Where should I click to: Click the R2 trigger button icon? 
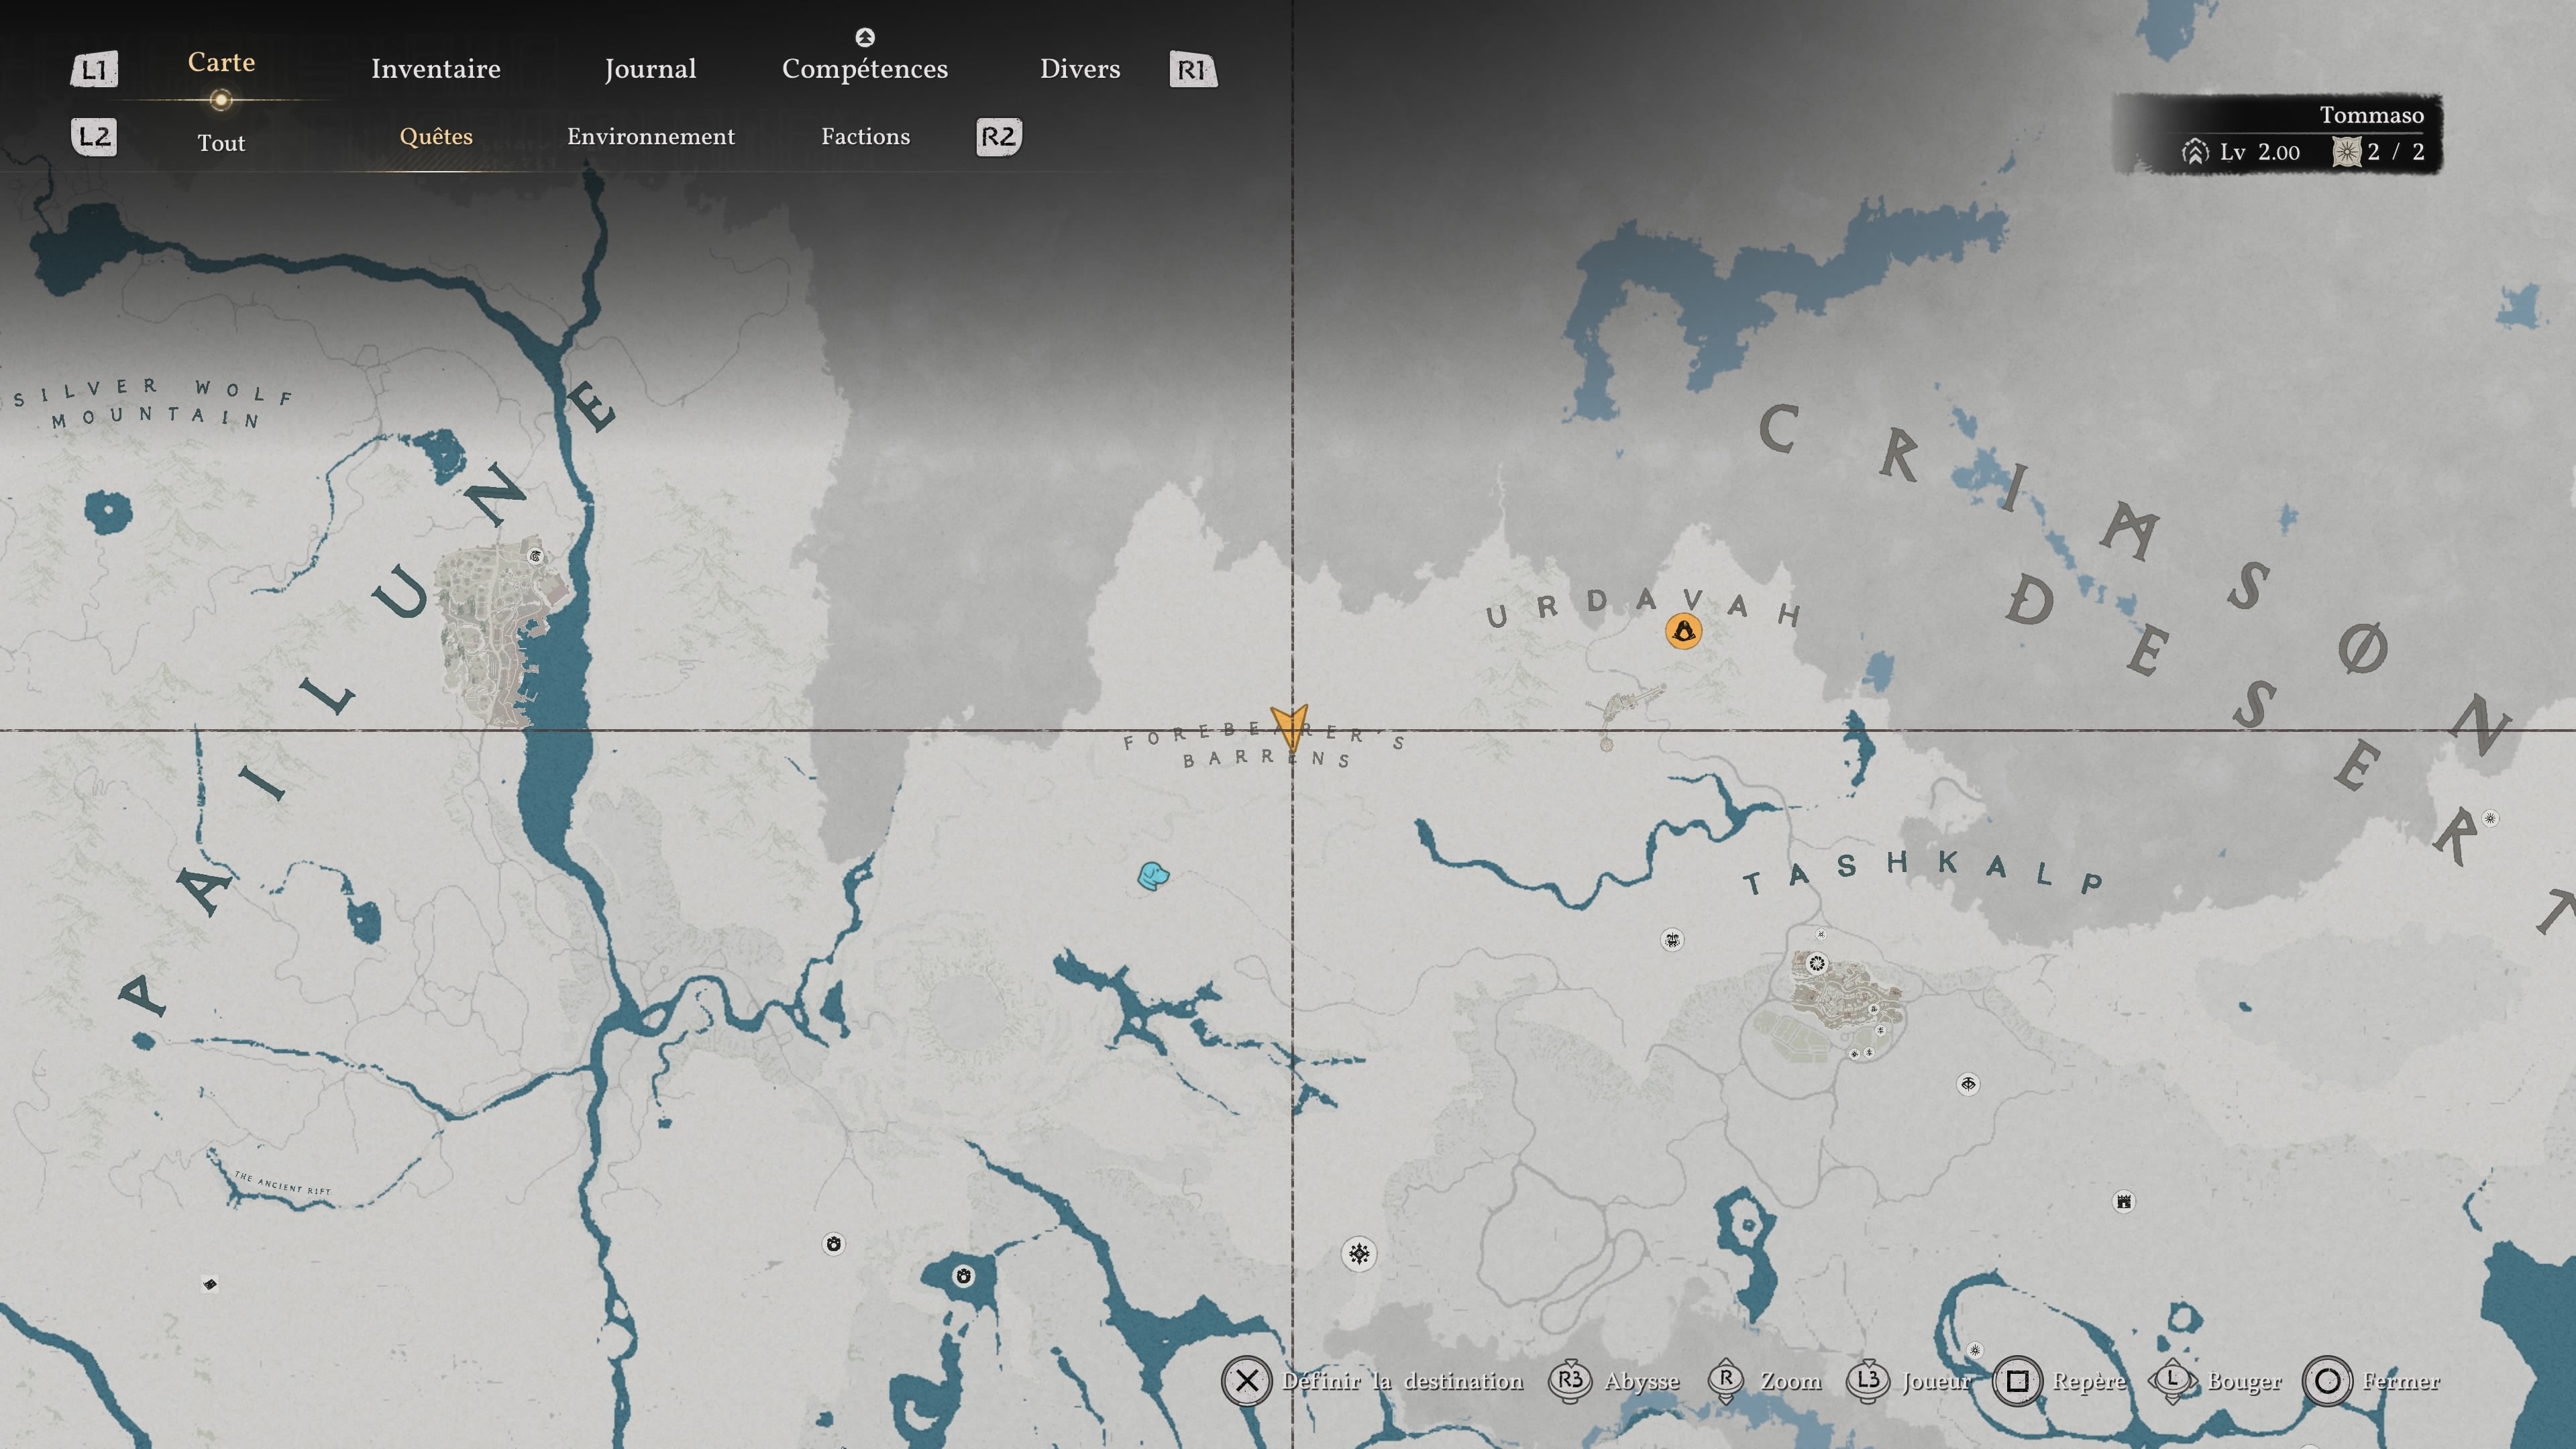998,137
